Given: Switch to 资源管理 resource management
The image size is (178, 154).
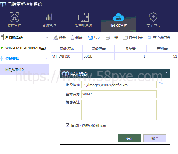Looking at the screenshot, I should (x=49, y=20).
